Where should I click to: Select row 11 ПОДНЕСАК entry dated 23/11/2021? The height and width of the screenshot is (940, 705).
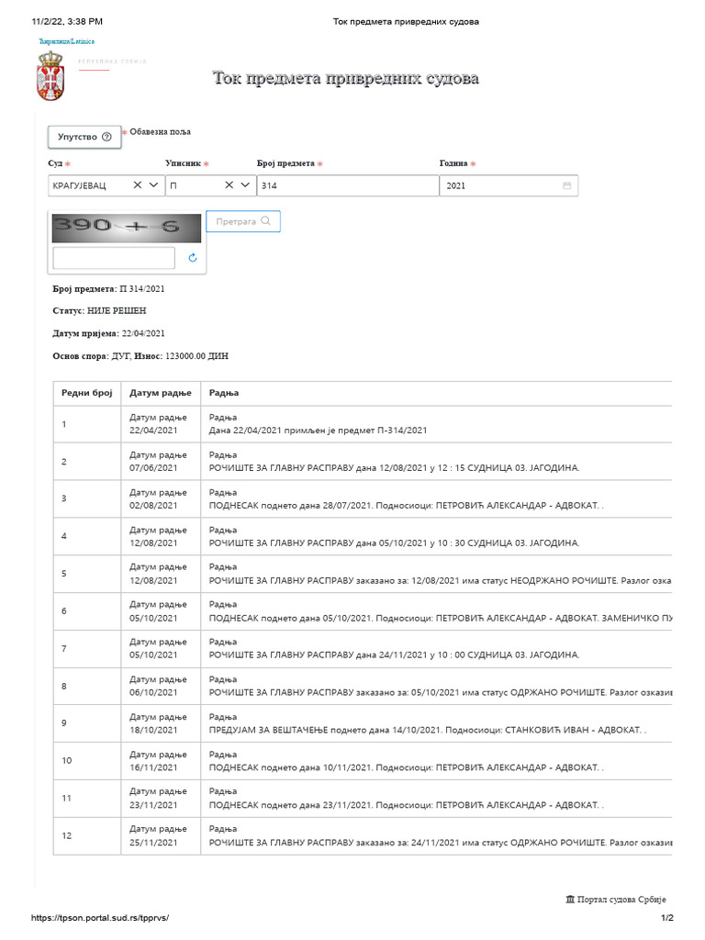tap(406, 805)
